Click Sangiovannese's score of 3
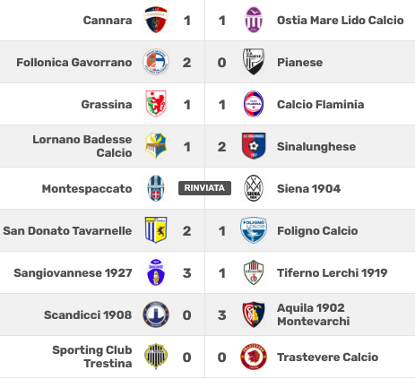Screen dimensions: 415x379 [187, 273]
